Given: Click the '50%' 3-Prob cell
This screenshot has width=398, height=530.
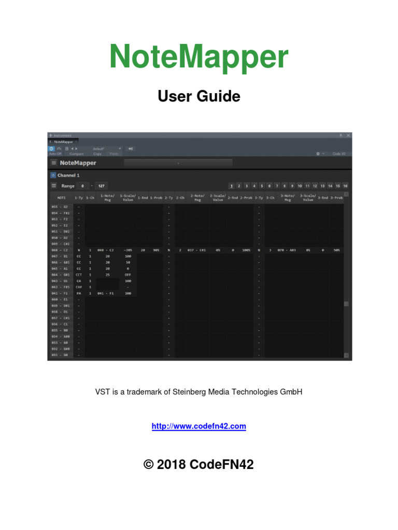Looking at the screenshot, I should click(336, 250).
